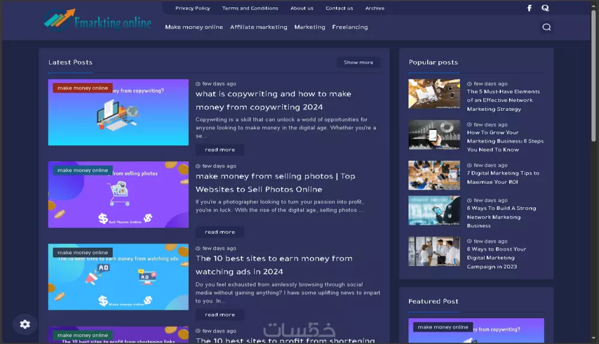Click Show more in Latest Posts
This screenshot has height=344, width=599.
(358, 62)
